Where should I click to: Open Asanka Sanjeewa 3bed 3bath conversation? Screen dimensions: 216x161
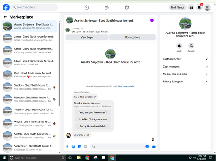click(29, 26)
